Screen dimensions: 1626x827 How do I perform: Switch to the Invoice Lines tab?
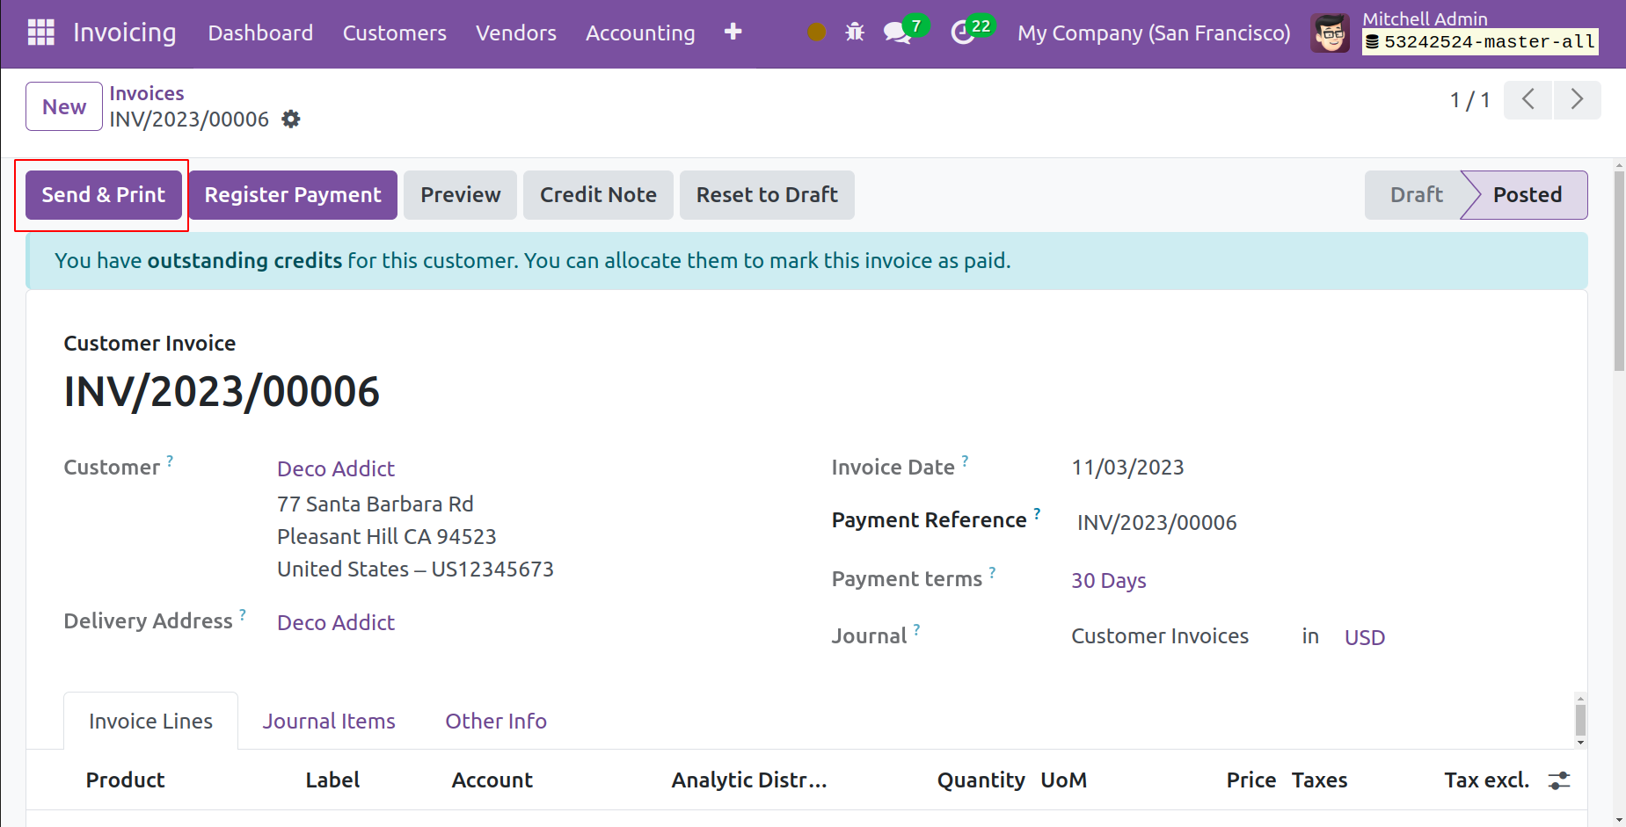[x=150, y=721]
